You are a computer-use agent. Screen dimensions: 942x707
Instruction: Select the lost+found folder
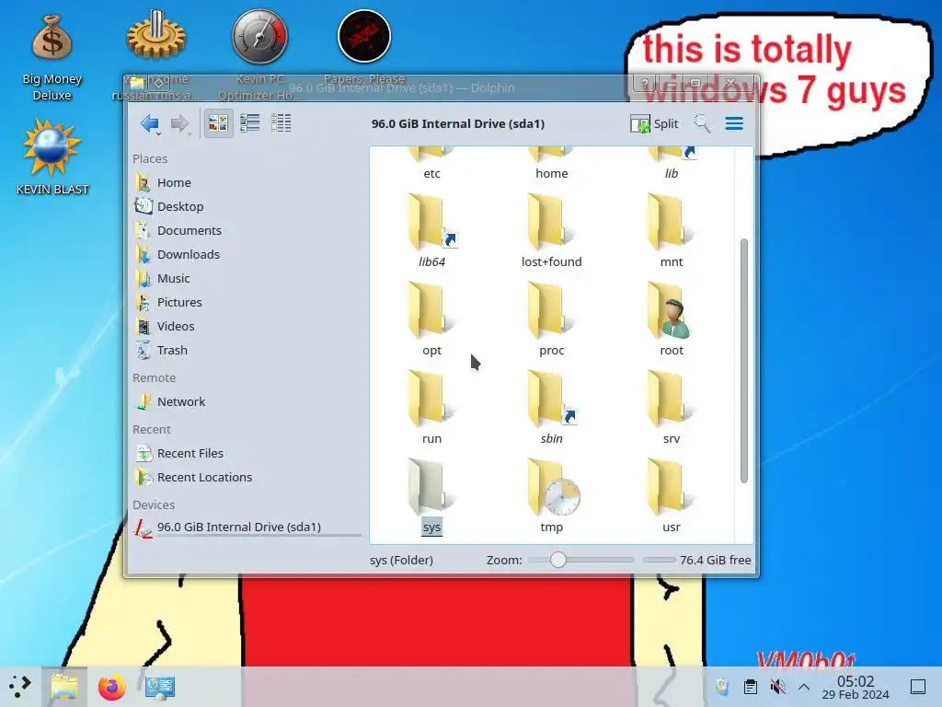(551, 222)
